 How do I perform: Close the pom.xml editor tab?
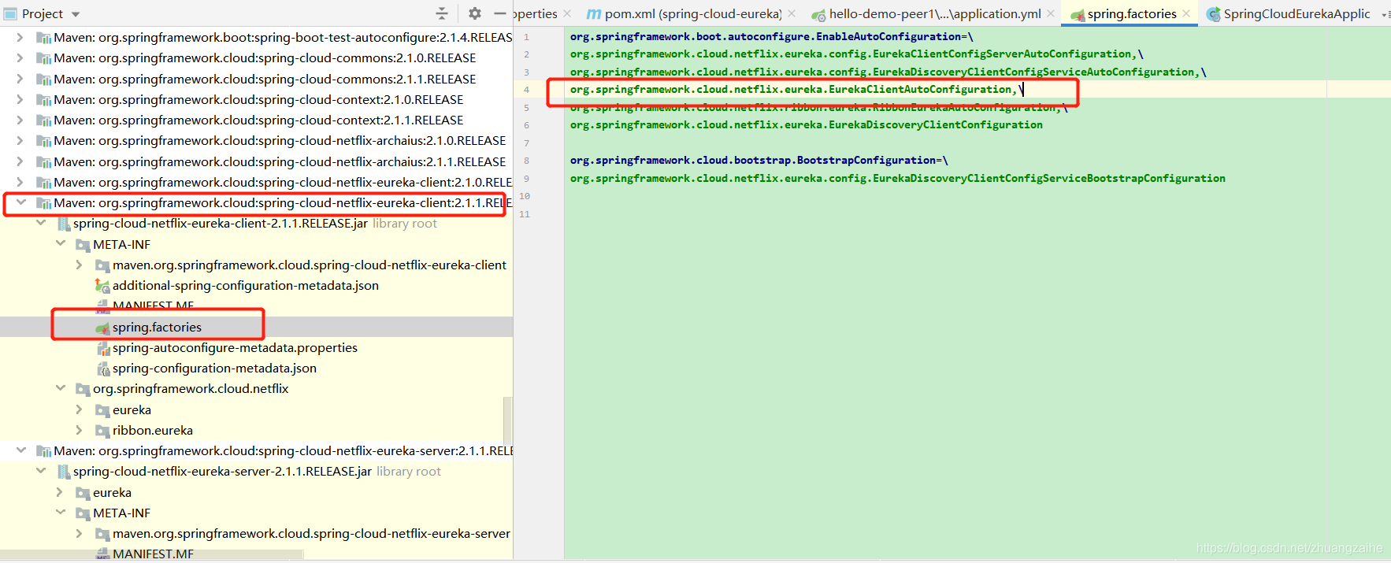click(x=792, y=13)
